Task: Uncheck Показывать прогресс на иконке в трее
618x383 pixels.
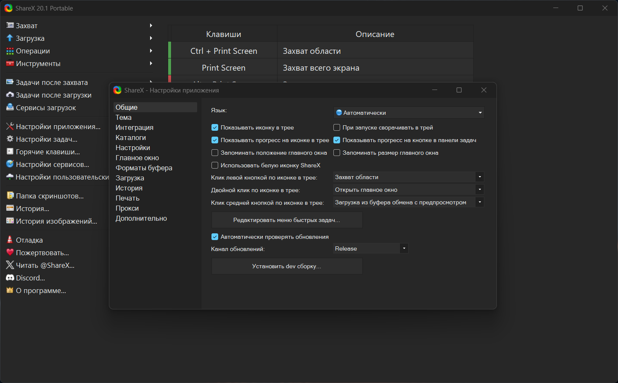Action: pos(215,140)
